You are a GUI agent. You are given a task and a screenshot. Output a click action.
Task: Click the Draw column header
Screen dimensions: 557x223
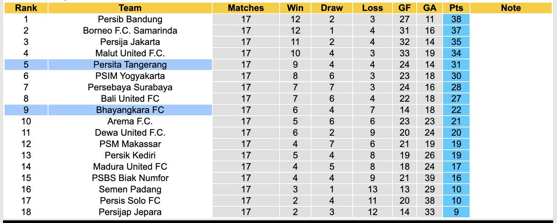click(x=332, y=8)
